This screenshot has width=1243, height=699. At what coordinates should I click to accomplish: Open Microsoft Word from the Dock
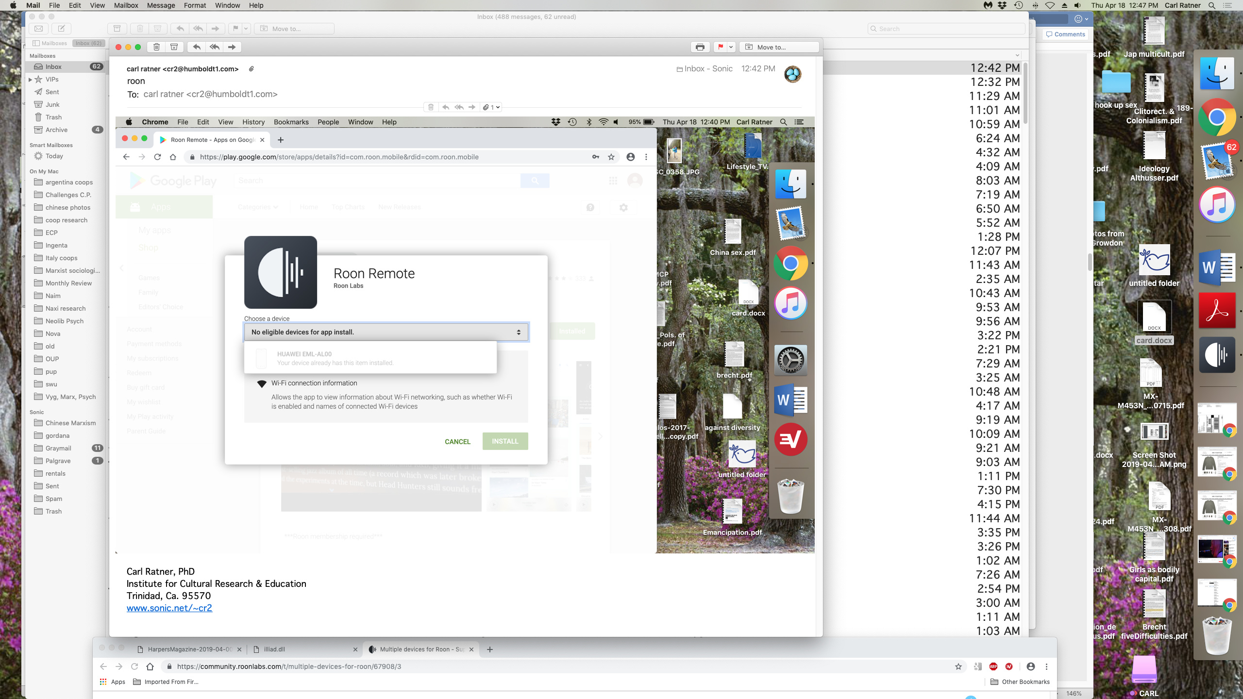click(x=1216, y=267)
